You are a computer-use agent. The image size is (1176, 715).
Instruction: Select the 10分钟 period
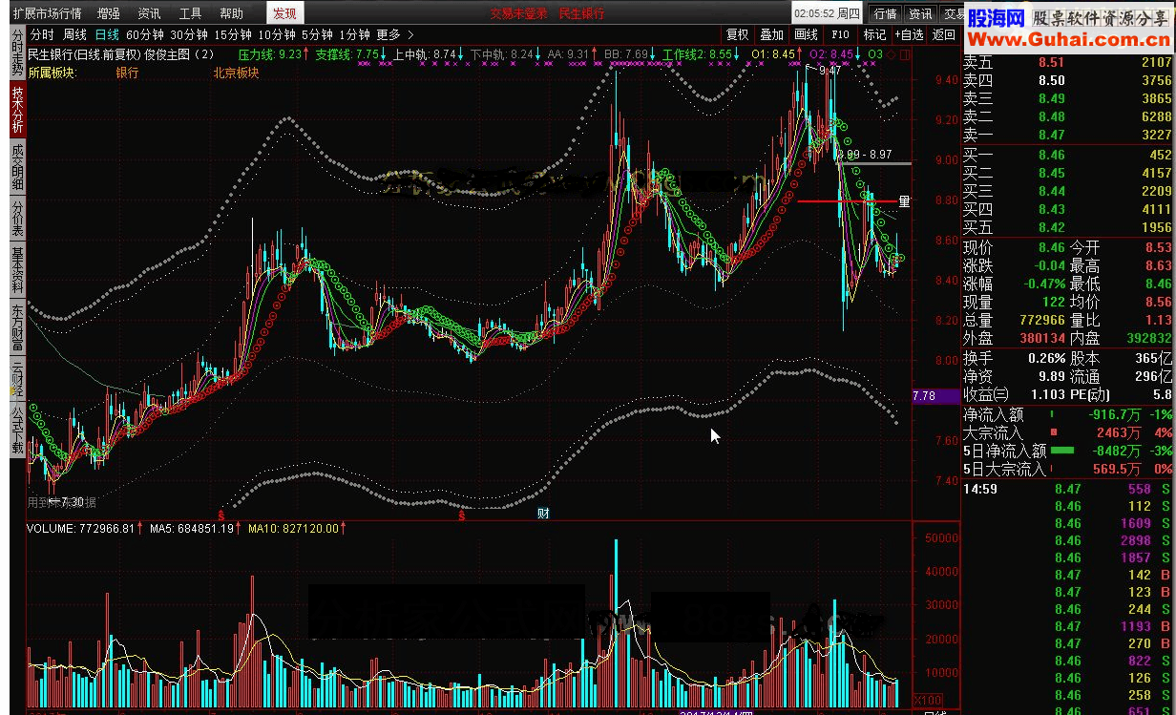[x=277, y=34]
